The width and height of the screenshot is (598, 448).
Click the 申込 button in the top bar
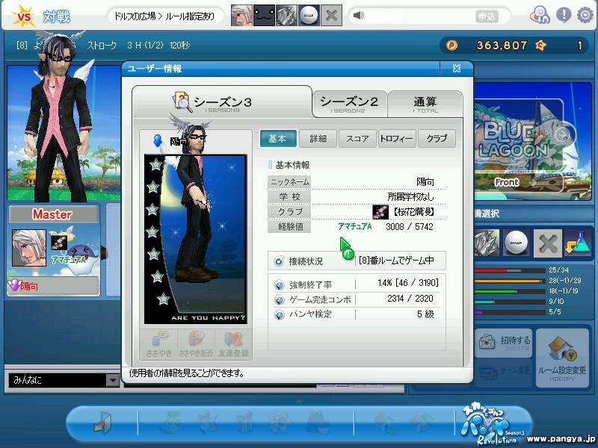pos(487,16)
